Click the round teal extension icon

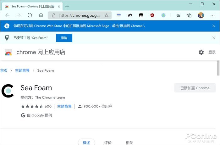pyautogui.click(x=163, y=15)
